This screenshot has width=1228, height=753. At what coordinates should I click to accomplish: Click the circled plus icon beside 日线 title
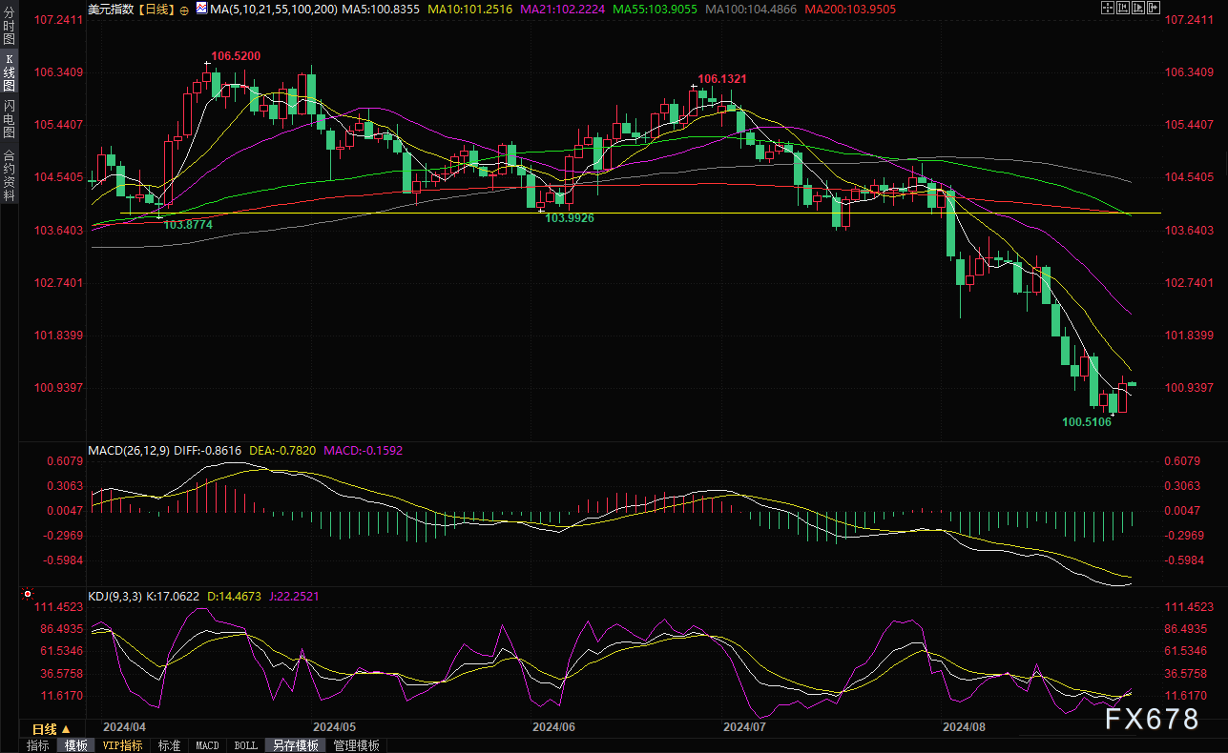click(x=184, y=9)
